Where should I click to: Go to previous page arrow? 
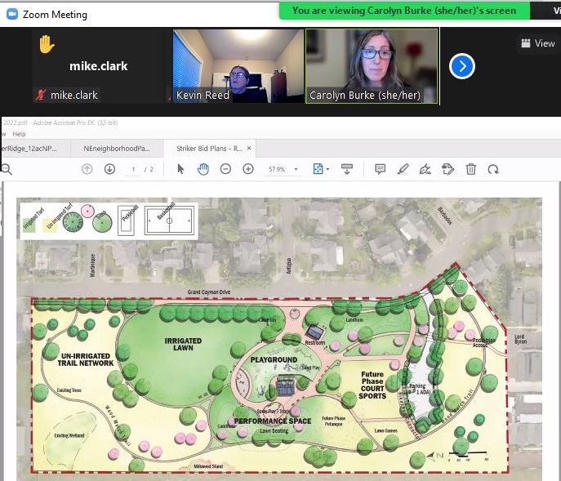tap(87, 169)
